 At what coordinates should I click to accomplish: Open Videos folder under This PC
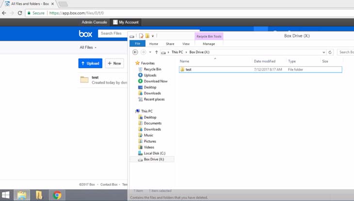point(149,147)
